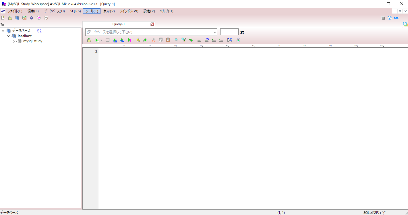Click the database checklist icon with check and cross

[24, 18]
